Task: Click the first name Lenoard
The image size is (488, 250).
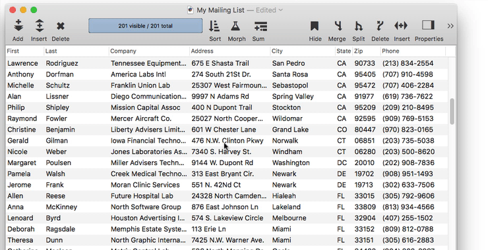Action: click(20, 218)
